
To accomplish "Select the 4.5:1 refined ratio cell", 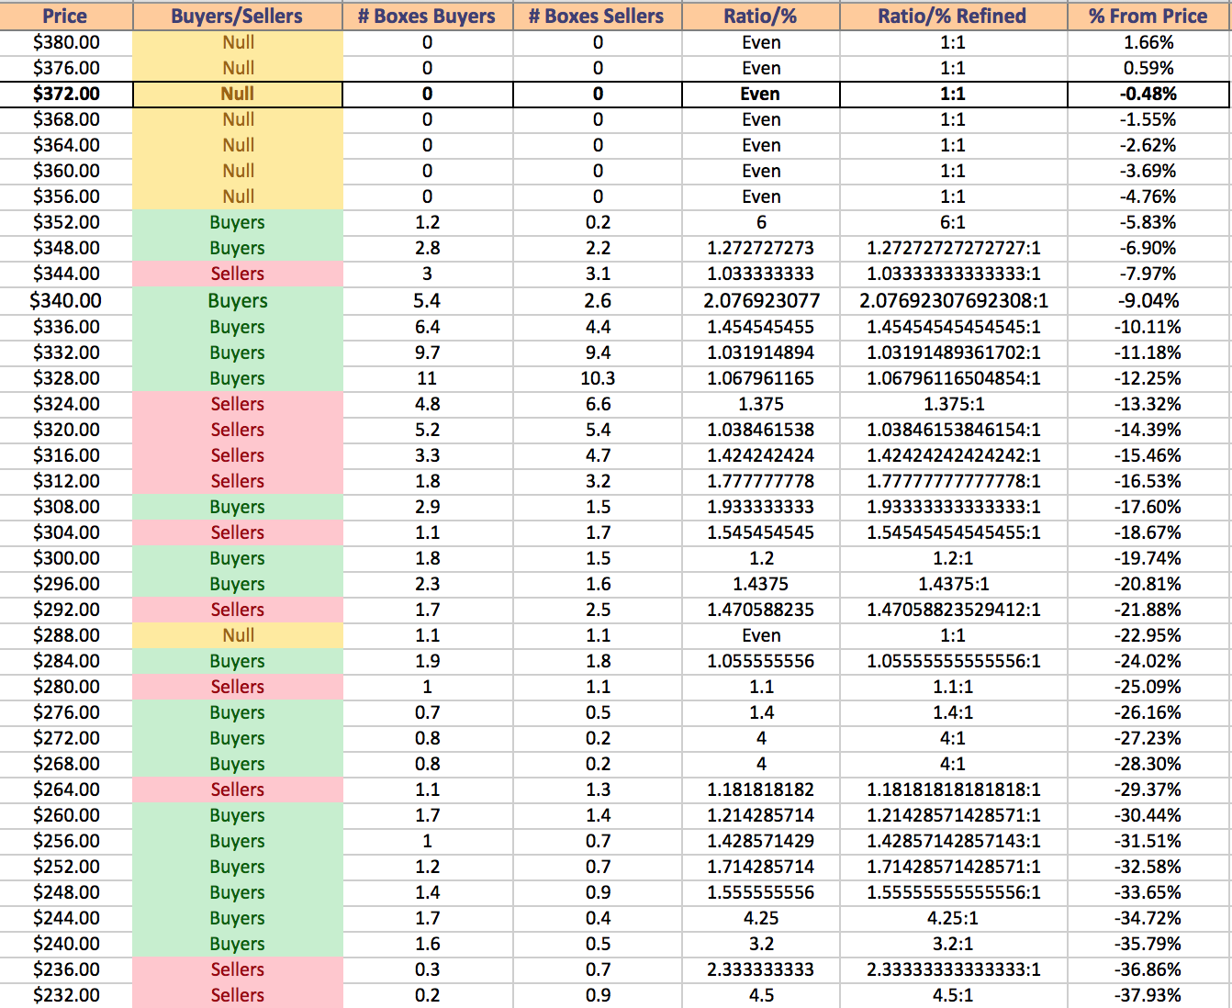I will [x=953, y=995].
